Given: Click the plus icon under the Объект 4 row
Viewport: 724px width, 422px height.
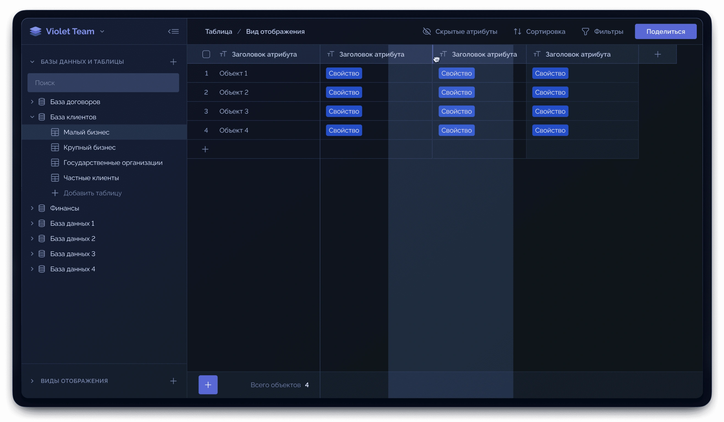Looking at the screenshot, I should tap(205, 149).
